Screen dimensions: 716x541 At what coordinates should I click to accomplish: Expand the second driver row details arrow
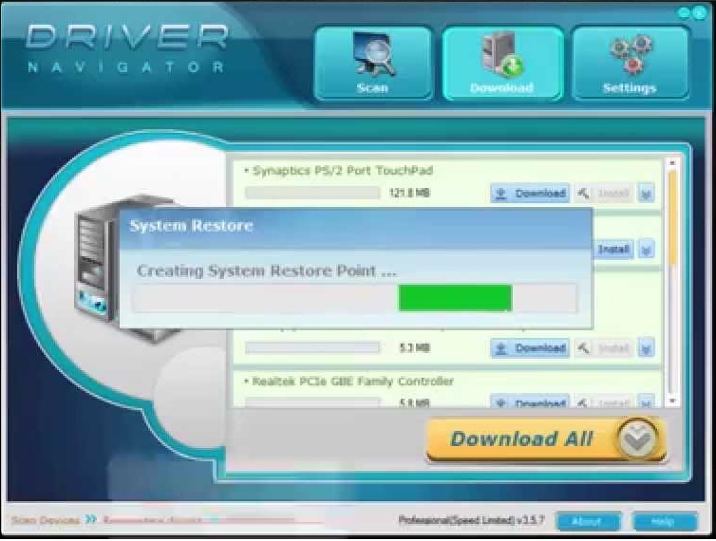[646, 250]
